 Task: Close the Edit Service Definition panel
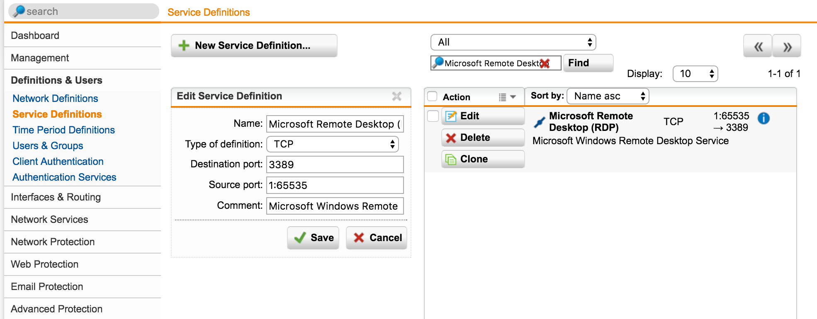[x=397, y=96]
